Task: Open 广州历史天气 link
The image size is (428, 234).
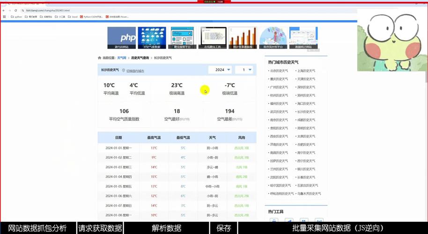Action: pyautogui.click(x=279, y=87)
